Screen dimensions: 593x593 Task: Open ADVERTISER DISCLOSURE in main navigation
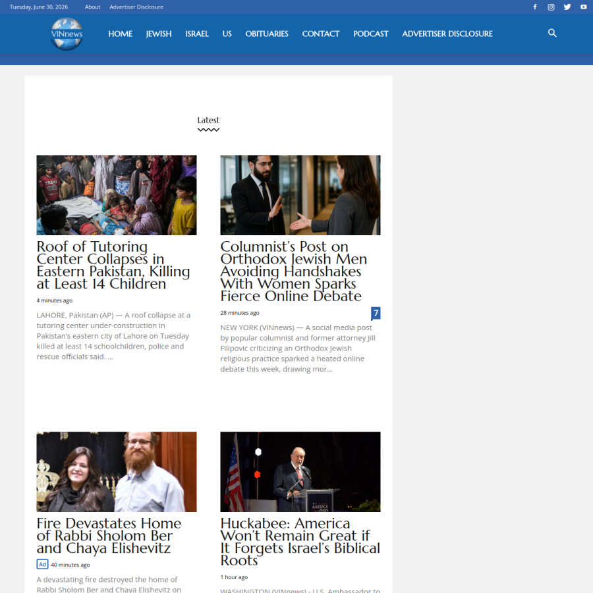click(447, 34)
